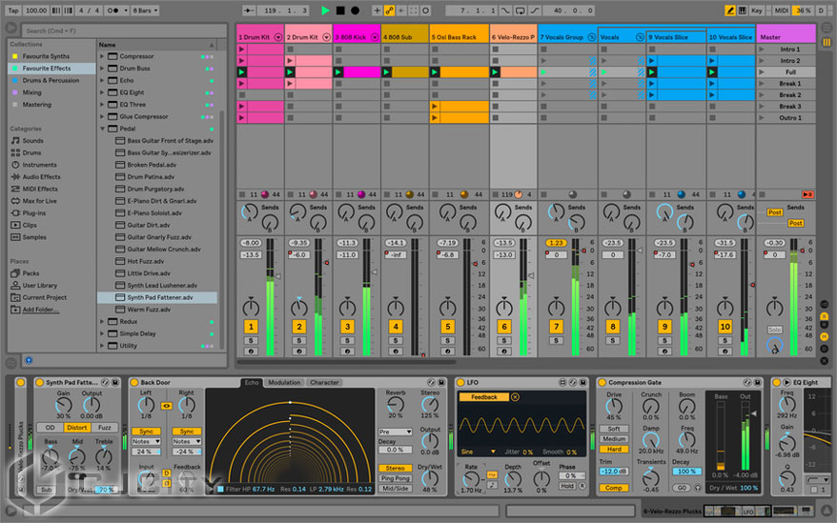Open the 8 Bars quantization dropdown
Image resolution: width=837 pixels, height=523 pixels.
click(145, 10)
